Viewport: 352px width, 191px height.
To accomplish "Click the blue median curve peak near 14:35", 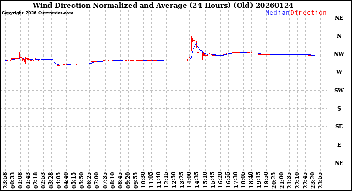I will pos(196,44).
